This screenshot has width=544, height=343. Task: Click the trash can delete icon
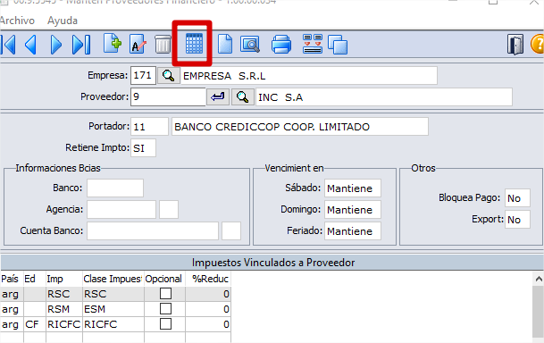(163, 44)
